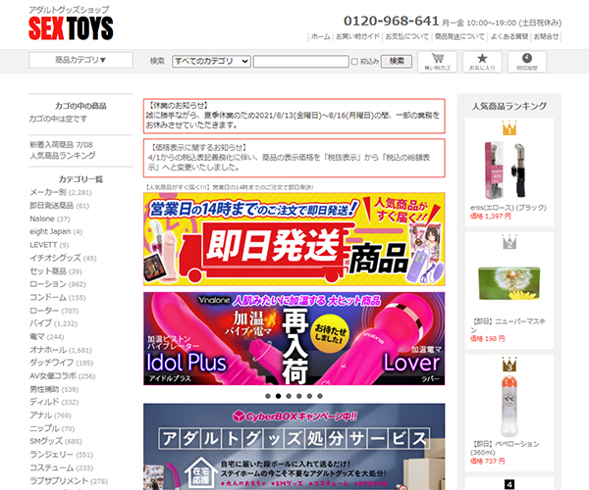This screenshot has height=490, width=589.
Task: Open 男性補助 category
Action: (x=44, y=389)
